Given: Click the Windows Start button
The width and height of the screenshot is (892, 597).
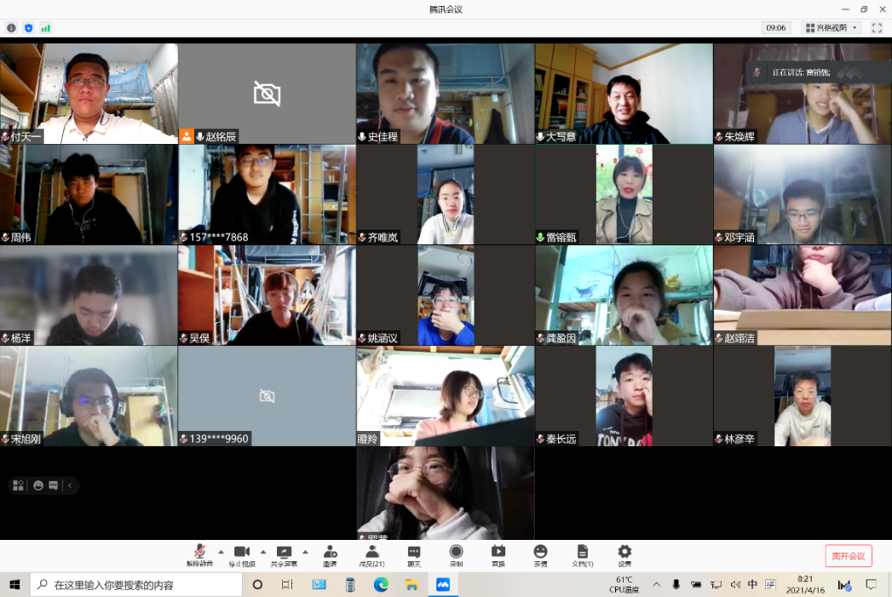Looking at the screenshot, I should [x=14, y=584].
